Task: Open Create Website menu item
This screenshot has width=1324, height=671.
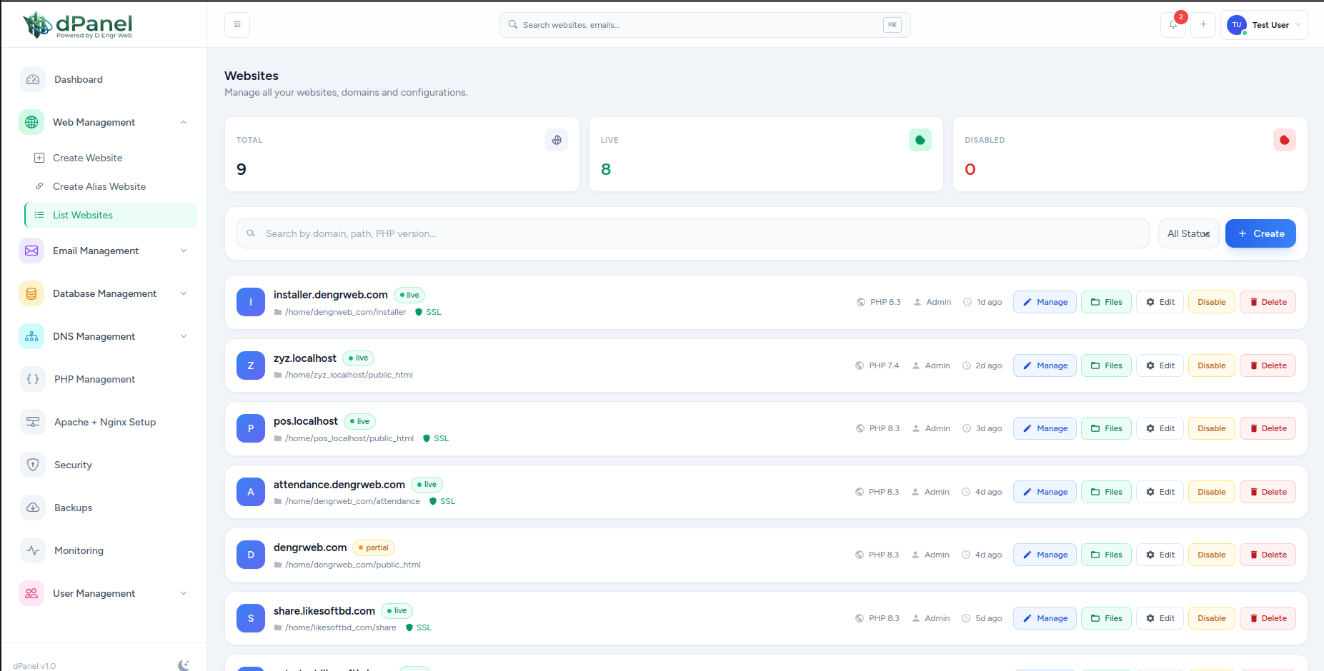Action: click(x=111, y=158)
